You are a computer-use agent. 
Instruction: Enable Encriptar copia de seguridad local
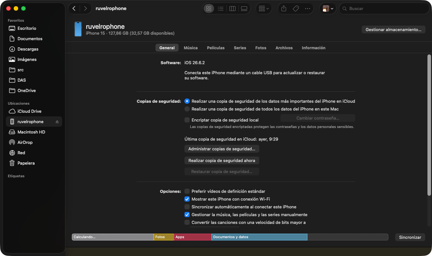pos(187,120)
